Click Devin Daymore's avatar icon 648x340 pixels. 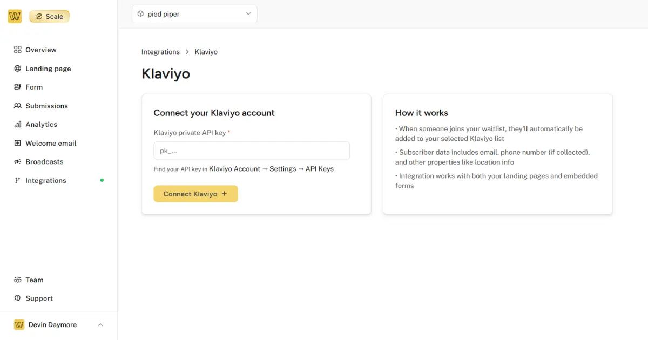[x=19, y=324]
